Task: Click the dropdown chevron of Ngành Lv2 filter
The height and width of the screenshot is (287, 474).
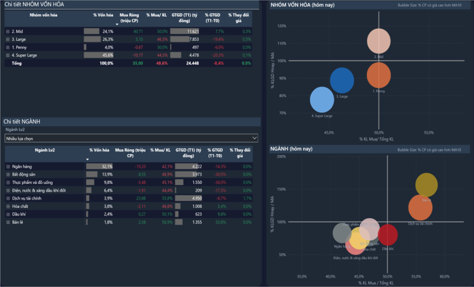Action: click(x=253, y=138)
